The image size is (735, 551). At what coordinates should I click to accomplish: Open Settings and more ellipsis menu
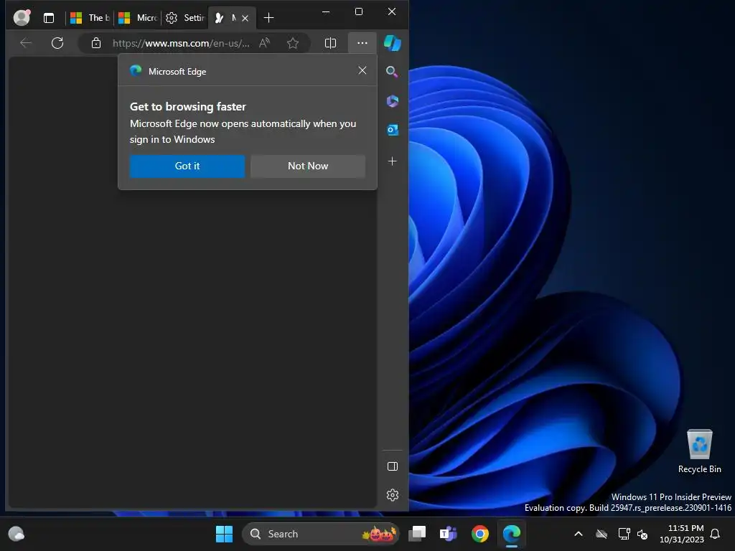pos(362,43)
